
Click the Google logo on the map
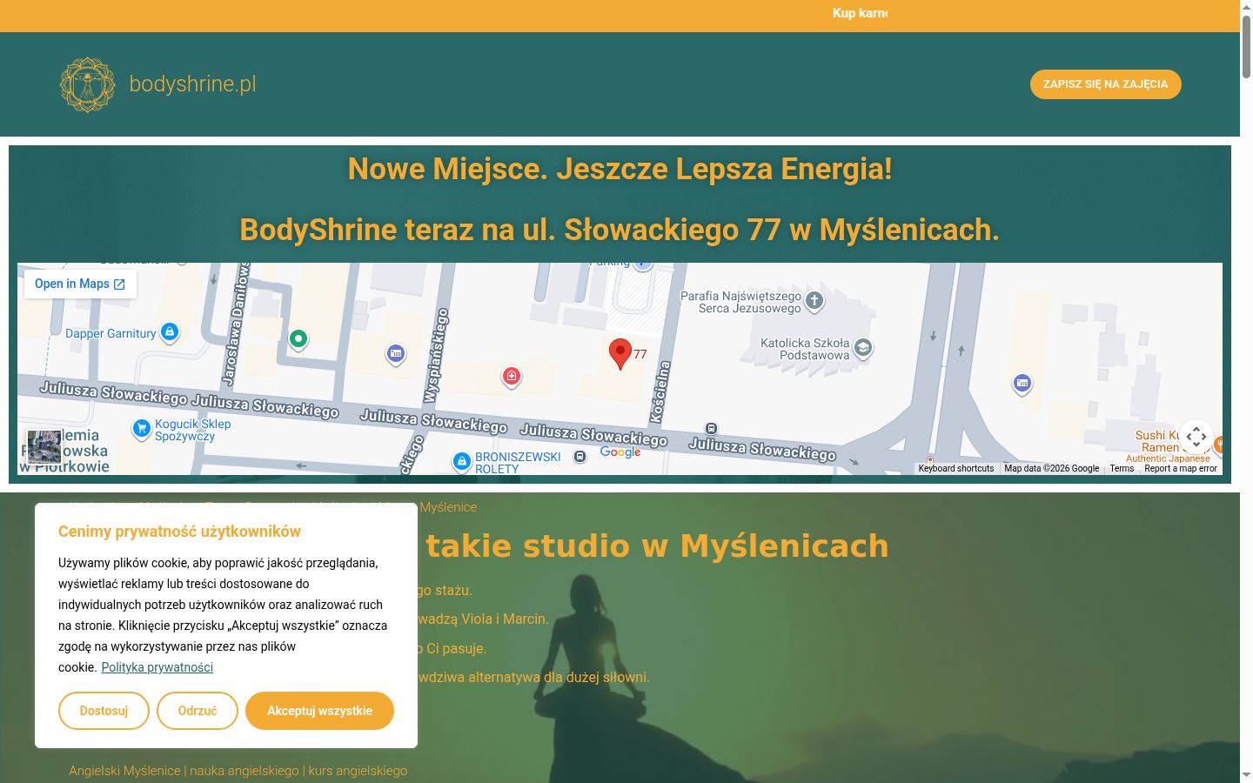tap(620, 452)
